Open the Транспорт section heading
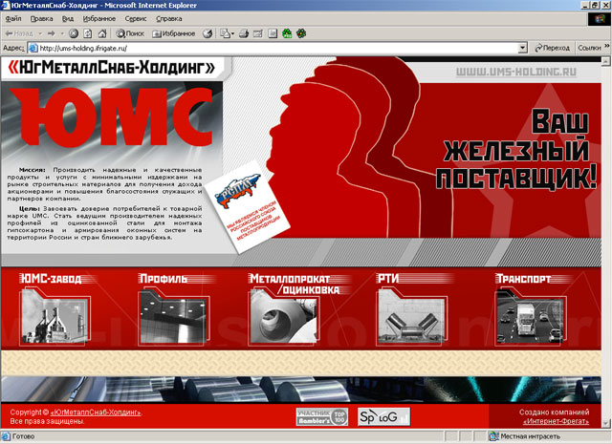 point(523,279)
